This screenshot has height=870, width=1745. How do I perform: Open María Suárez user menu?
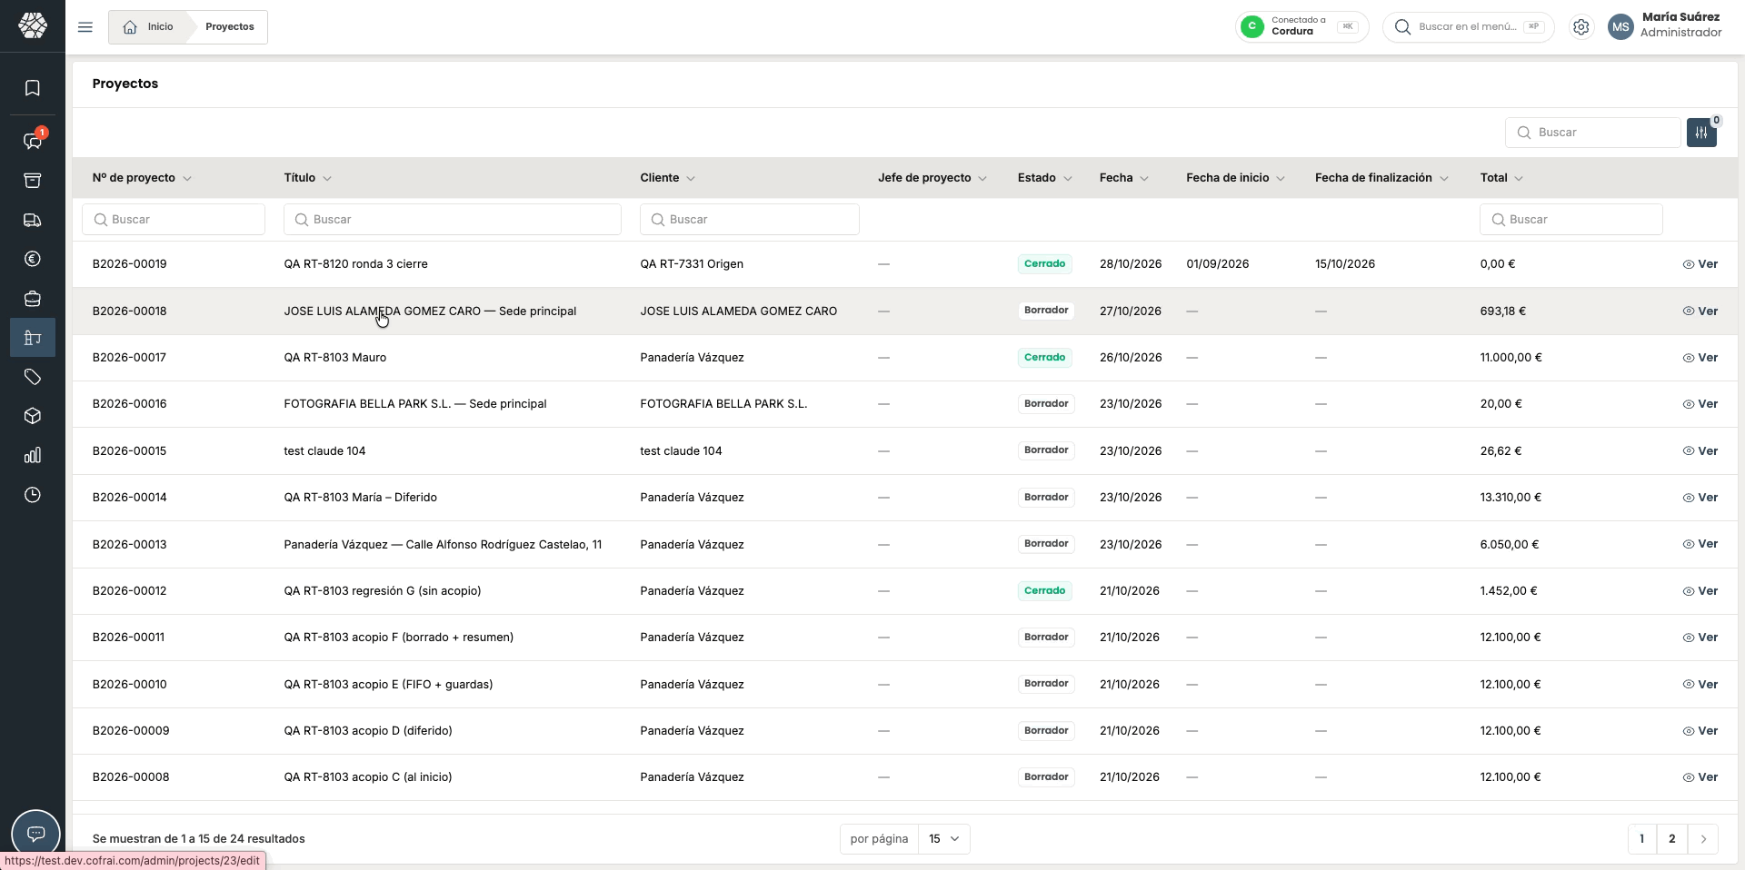click(x=1665, y=25)
